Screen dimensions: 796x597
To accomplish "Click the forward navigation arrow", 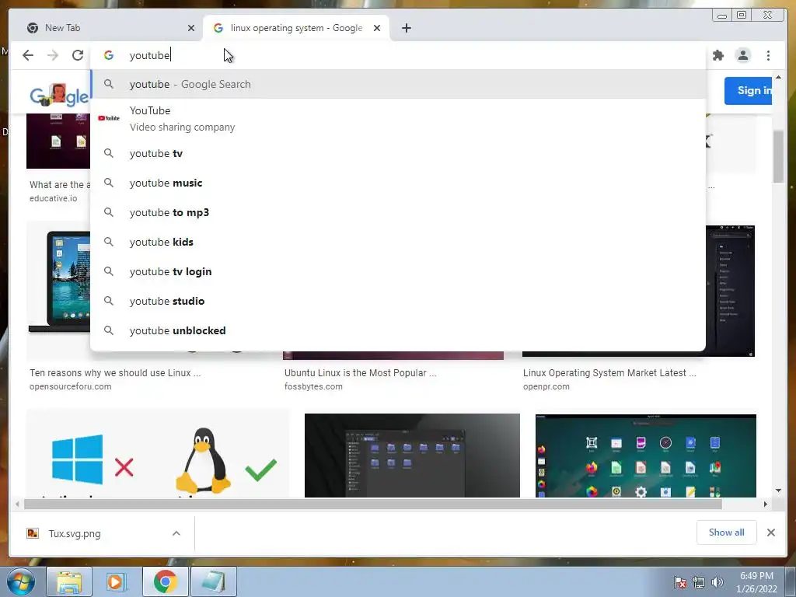I will click(53, 55).
